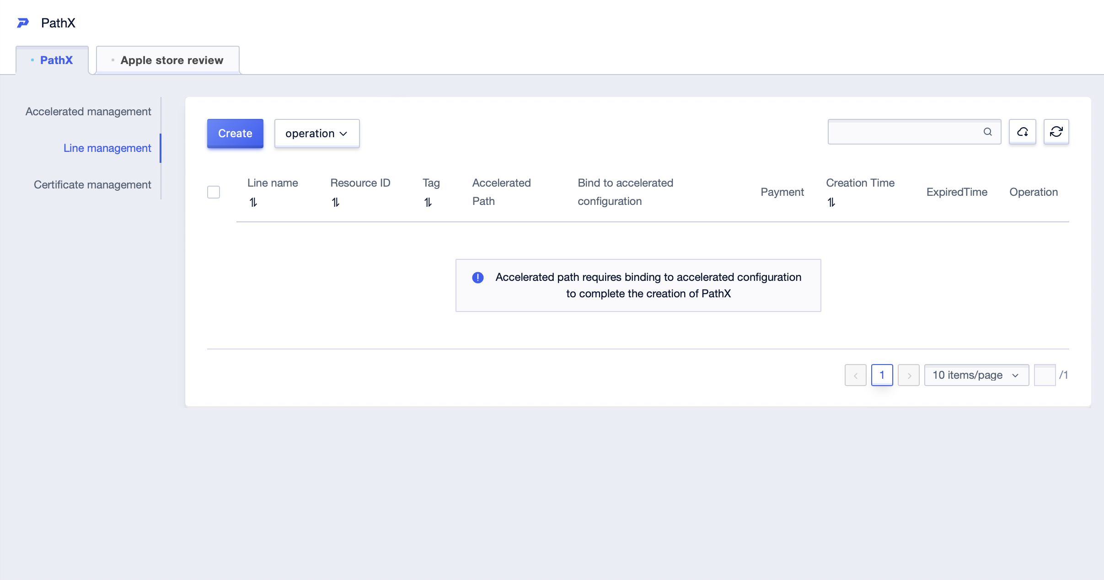The height and width of the screenshot is (580, 1104).
Task: Click the jump-to-page input box
Action: [x=1045, y=375]
